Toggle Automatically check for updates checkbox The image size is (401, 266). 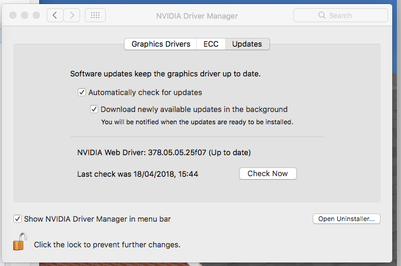pos(82,92)
